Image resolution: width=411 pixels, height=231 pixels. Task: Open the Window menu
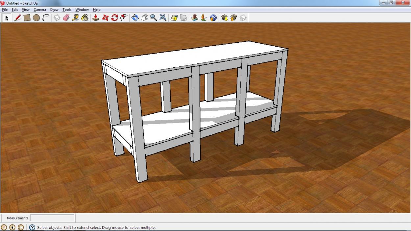click(82, 10)
